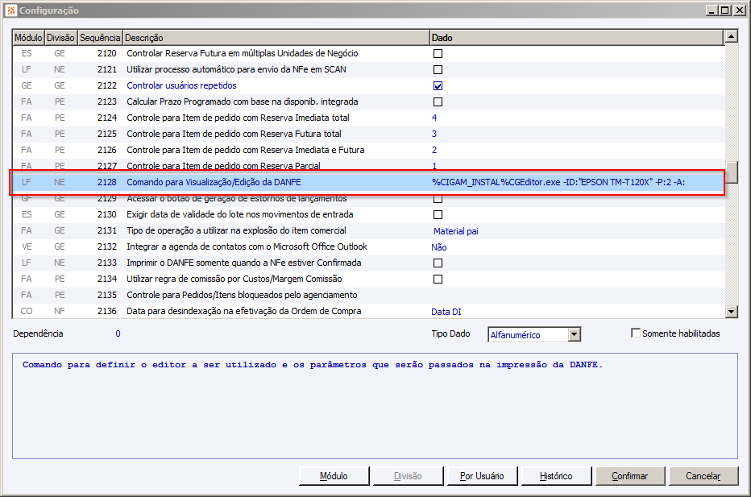Toggle checkbox for row 2121 envio da NFe em SCAN
751x497 pixels.
click(x=438, y=70)
